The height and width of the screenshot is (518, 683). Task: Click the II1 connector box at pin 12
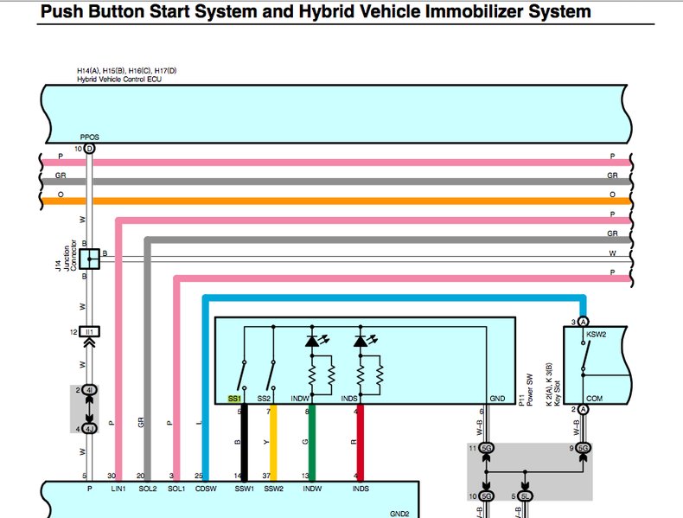[x=89, y=332]
